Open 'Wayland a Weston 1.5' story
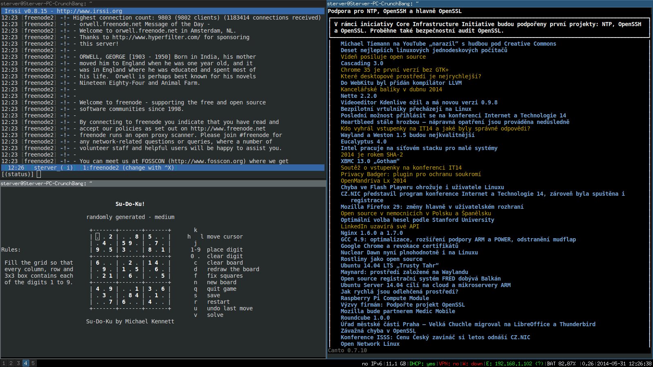This screenshot has height=367, width=653. click(x=408, y=135)
